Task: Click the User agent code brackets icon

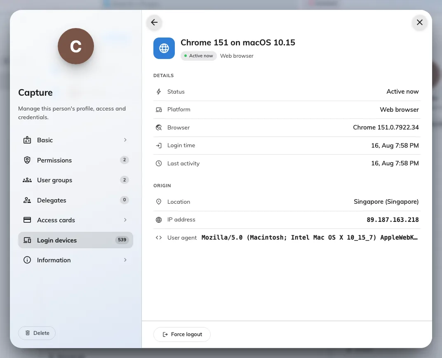Action: click(159, 238)
